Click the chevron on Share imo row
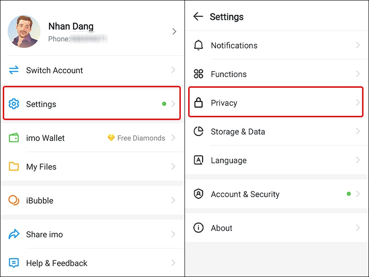 point(173,234)
